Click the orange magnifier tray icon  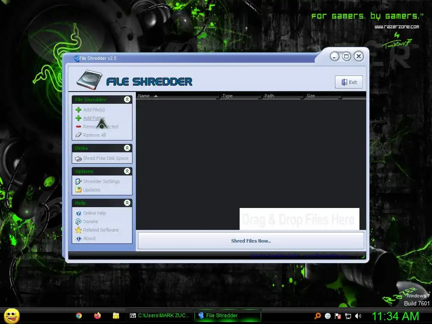coord(318,316)
